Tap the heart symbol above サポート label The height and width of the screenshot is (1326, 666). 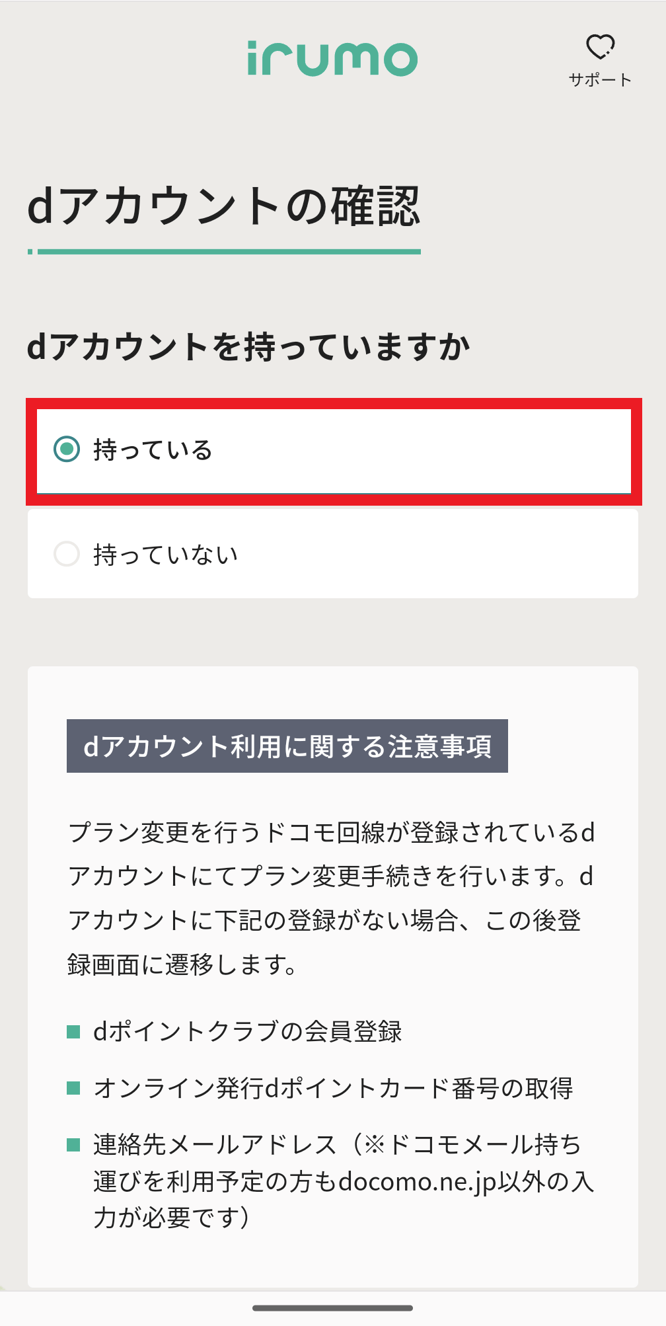[599, 48]
